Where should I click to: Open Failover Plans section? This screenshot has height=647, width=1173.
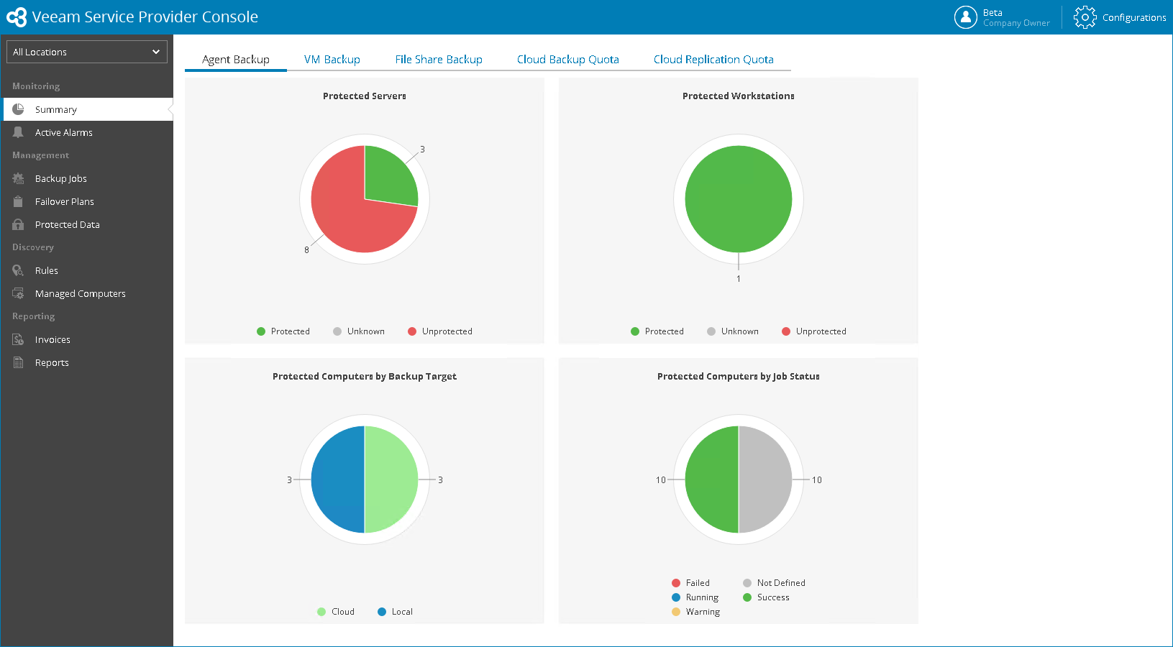tap(87, 201)
